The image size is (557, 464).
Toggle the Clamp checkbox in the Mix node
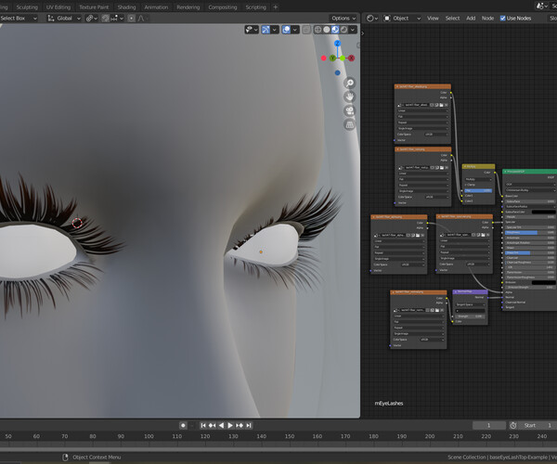(465, 185)
